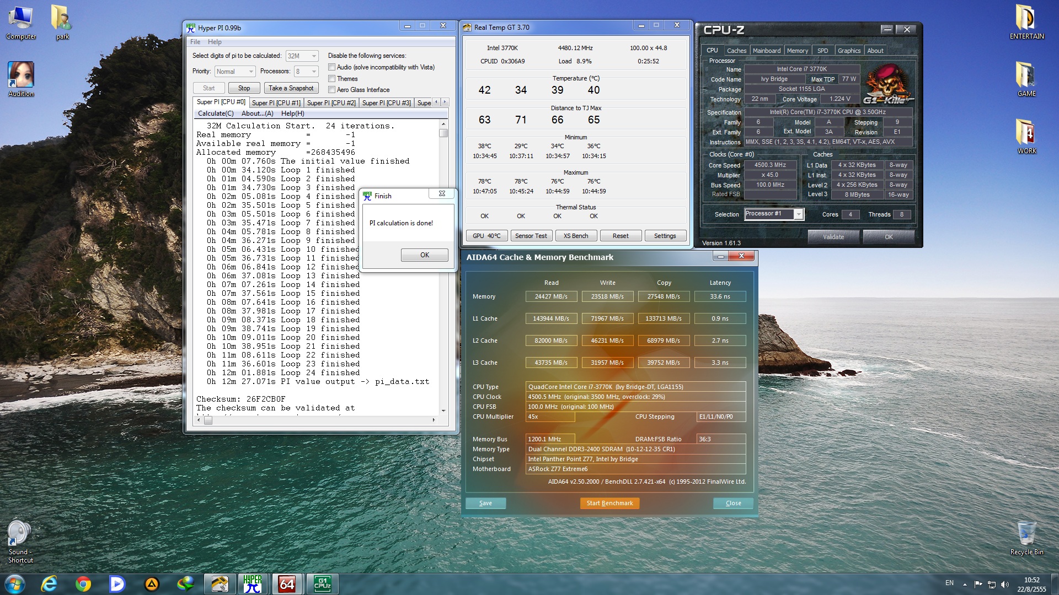This screenshot has width=1059, height=595.
Task: Launch Google Chrome from the taskbar
Action: tap(83, 583)
